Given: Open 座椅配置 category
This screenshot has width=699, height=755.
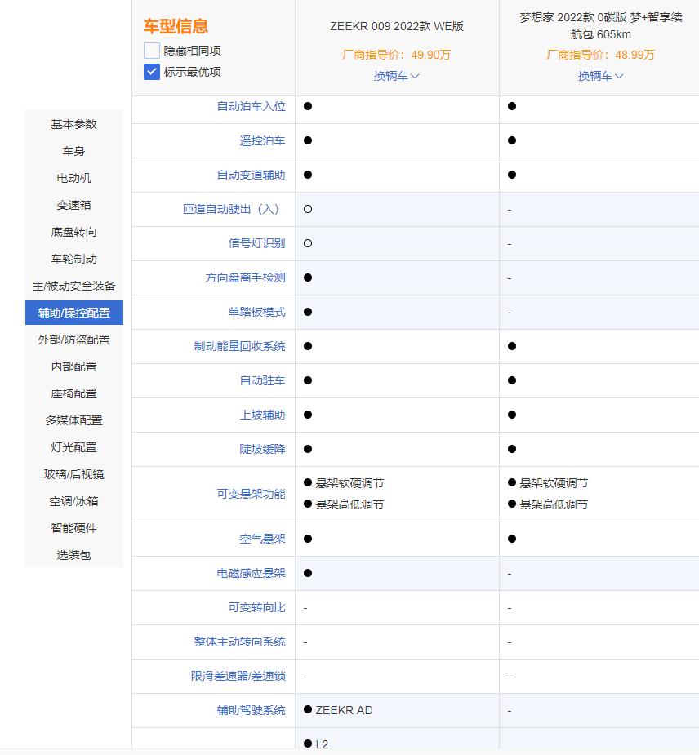Looking at the screenshot, I should coord(74,393).
